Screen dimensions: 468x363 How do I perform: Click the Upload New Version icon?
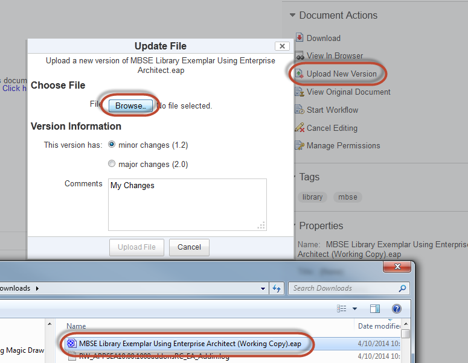(300, 74)
